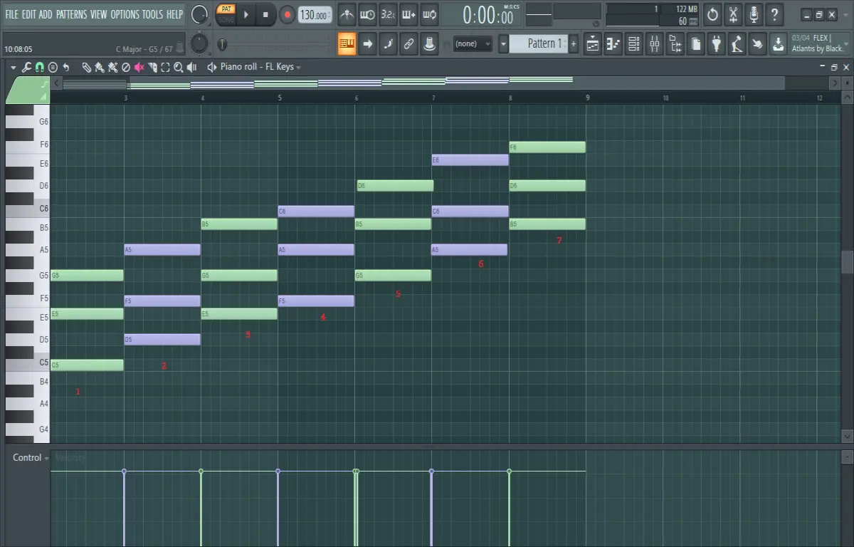Click the 130.000 tempo field

(314, 15)
